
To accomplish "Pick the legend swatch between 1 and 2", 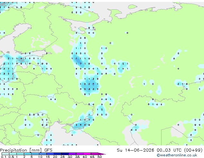I will 20,154.
